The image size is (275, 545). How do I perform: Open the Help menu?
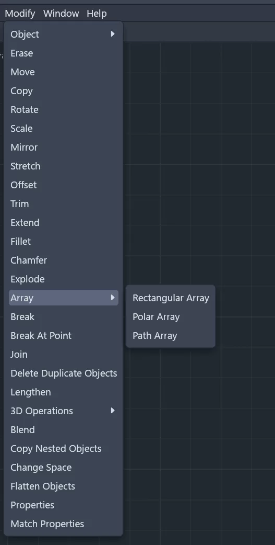point(97,14)
